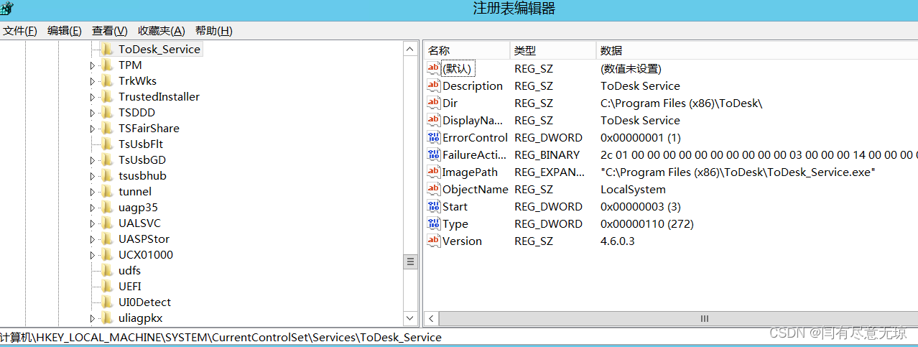Click the DWORD icon beside ErrorControl
This screenshot has height=347, width=918.
[x=433, y=137]
